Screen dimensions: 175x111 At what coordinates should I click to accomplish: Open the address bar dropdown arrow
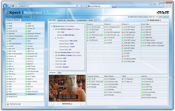tap(79, 6)
